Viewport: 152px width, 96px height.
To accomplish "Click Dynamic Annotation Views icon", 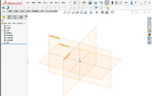I will pyautogui.click(x=81, y=12).
